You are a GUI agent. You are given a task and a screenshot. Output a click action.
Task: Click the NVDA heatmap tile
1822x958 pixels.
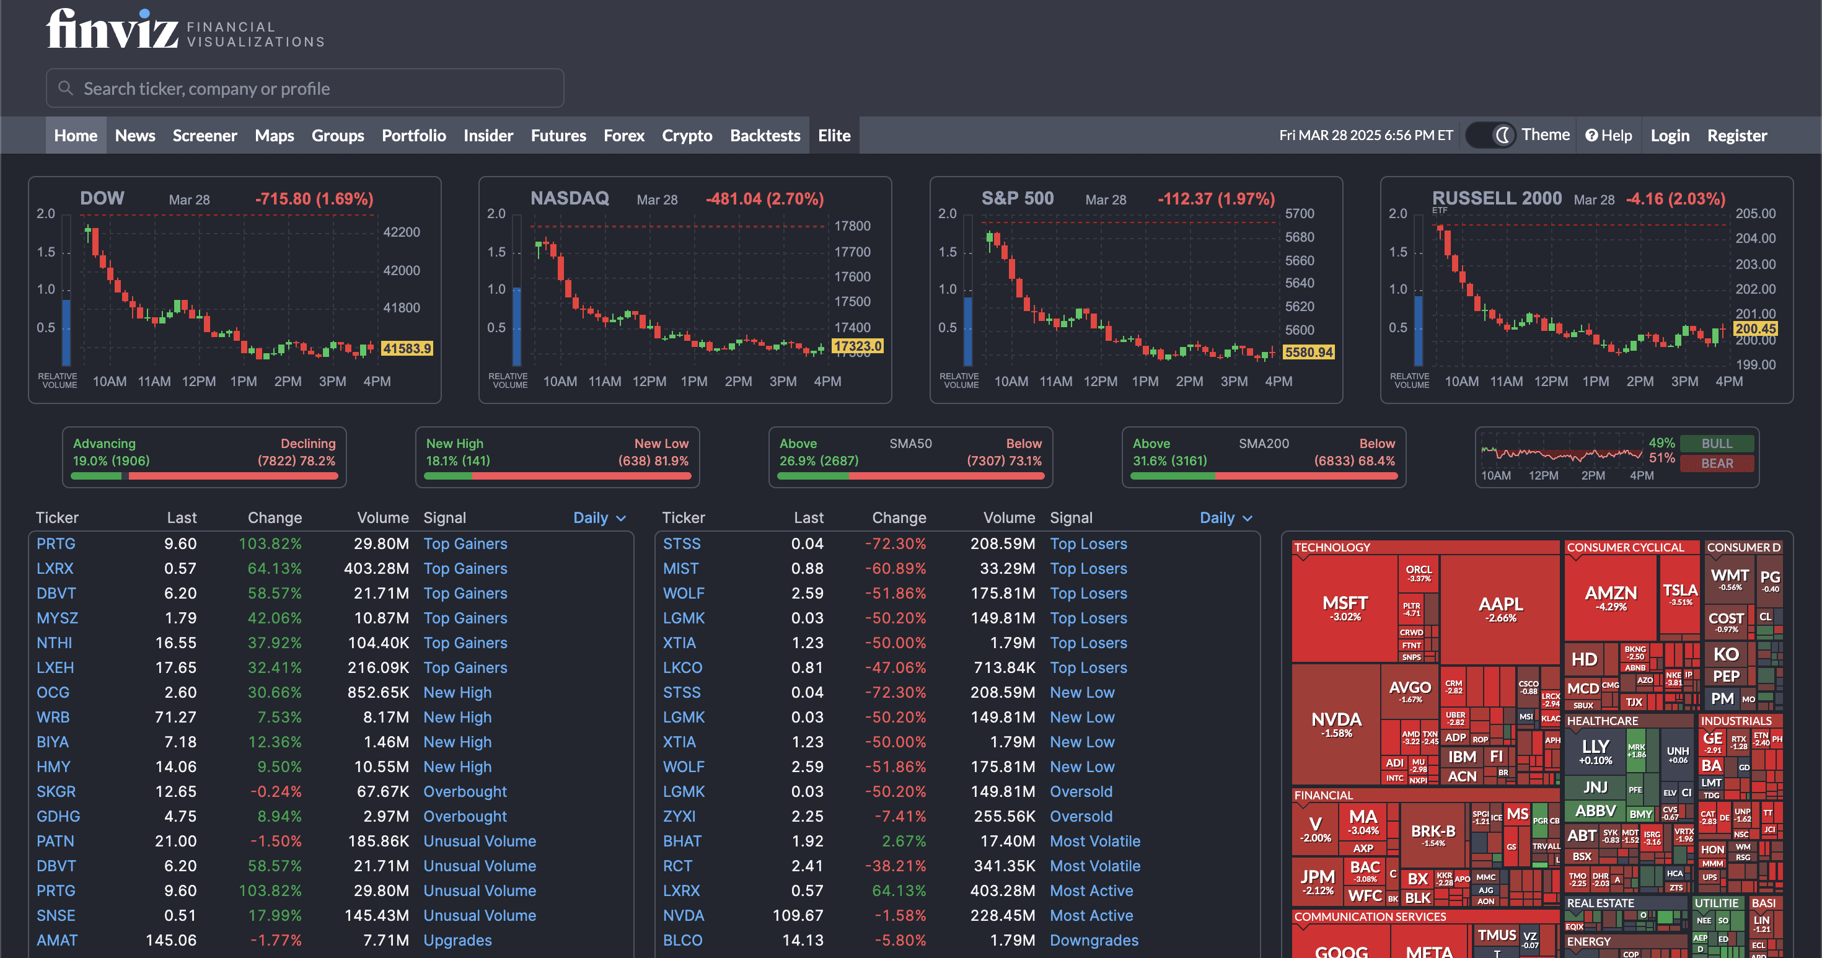pyautogui.click(x=1336, y=724)
